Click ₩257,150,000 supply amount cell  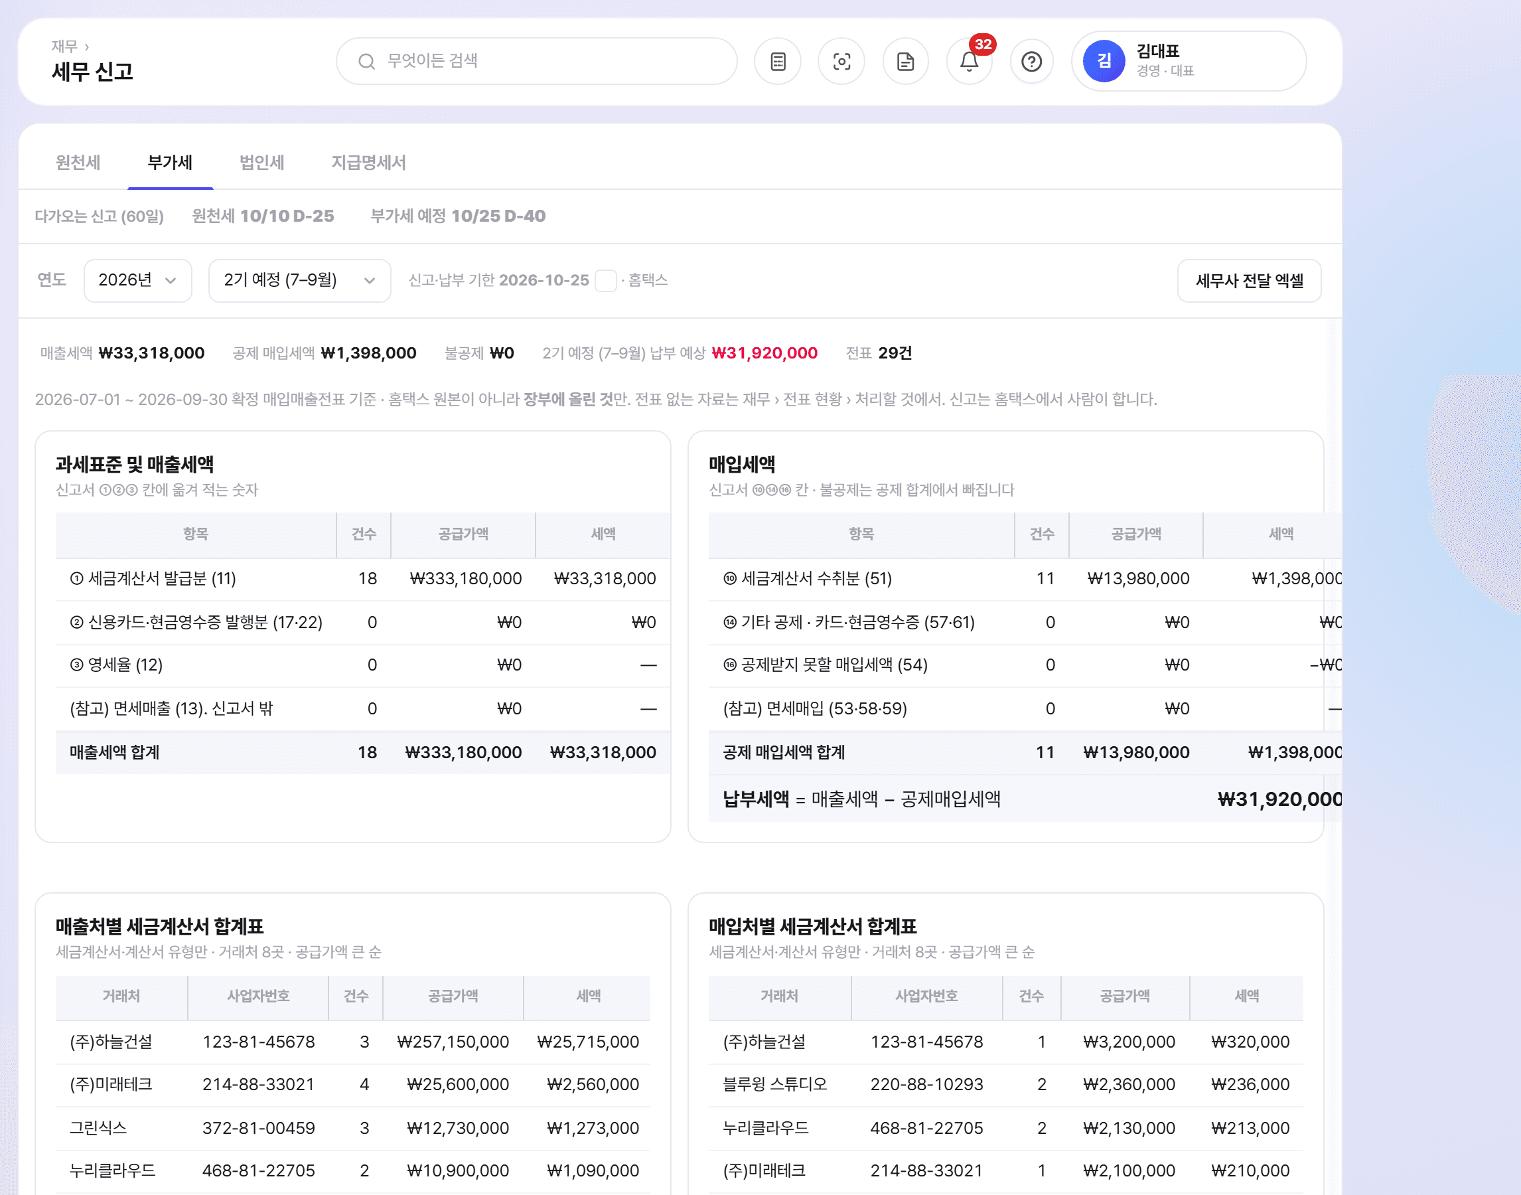tap(453, 1042)
